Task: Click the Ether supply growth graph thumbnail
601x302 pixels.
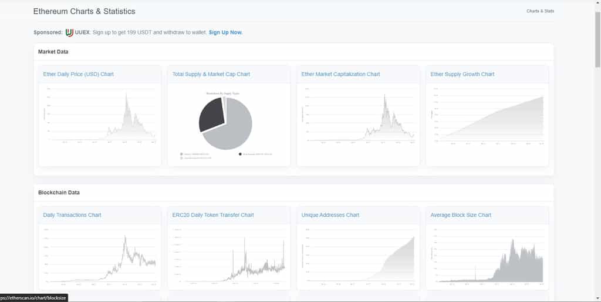Action: (x=487, y=115)
